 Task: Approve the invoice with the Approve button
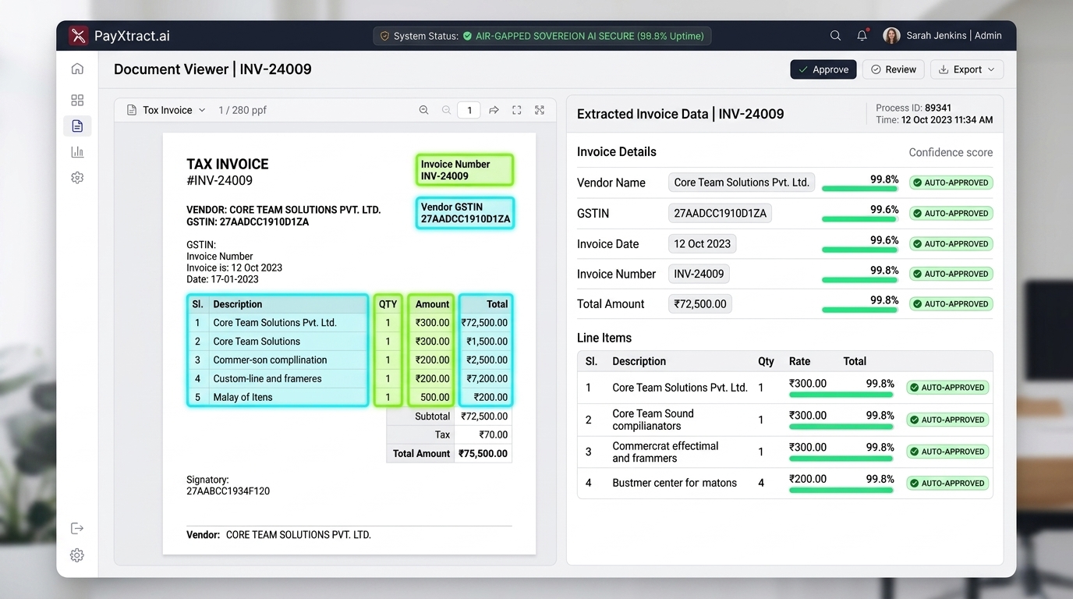click(x=823, y=69)
